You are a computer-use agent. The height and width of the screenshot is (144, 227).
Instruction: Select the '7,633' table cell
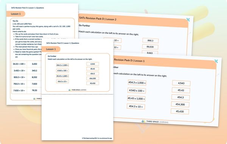pyautogui.click(x=34, y=84)
